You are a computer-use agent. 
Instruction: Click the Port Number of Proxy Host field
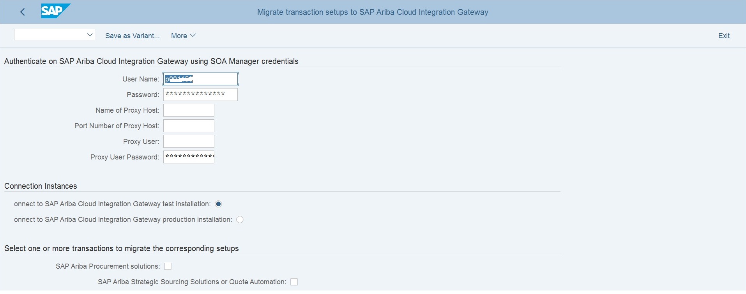tap(189, 126)
